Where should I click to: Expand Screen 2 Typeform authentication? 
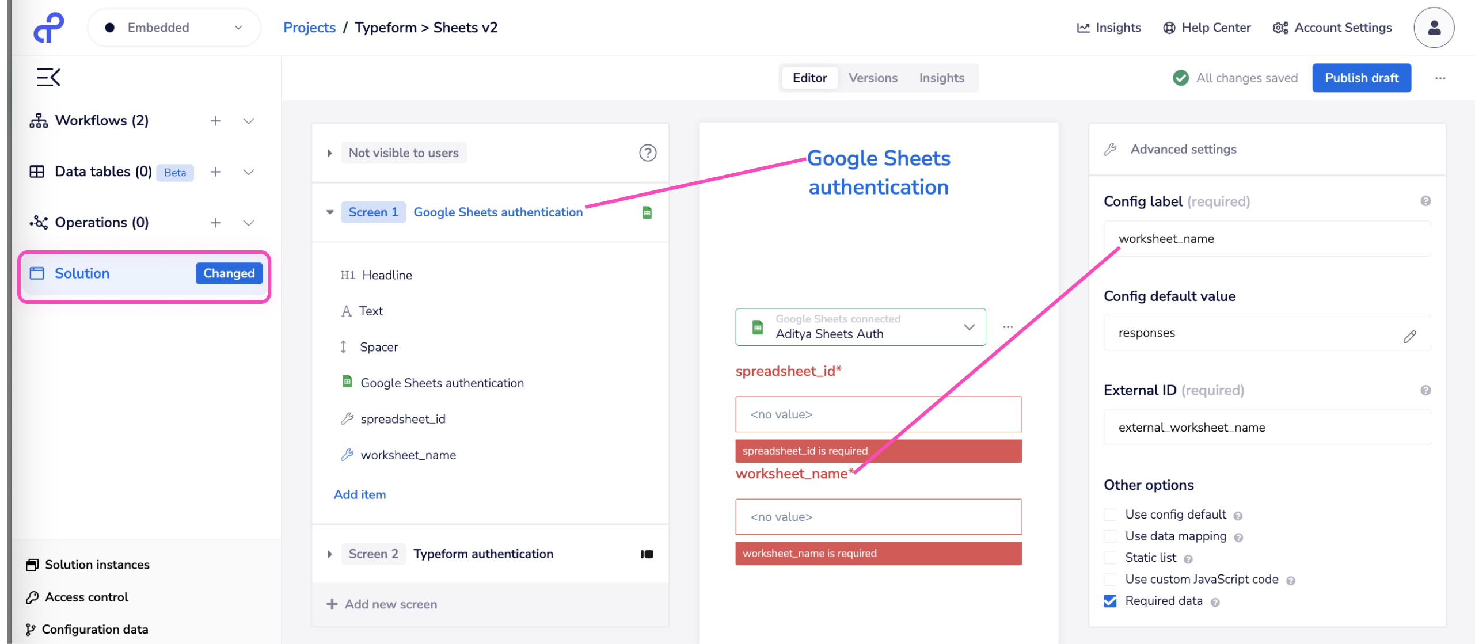pos(329,554)
